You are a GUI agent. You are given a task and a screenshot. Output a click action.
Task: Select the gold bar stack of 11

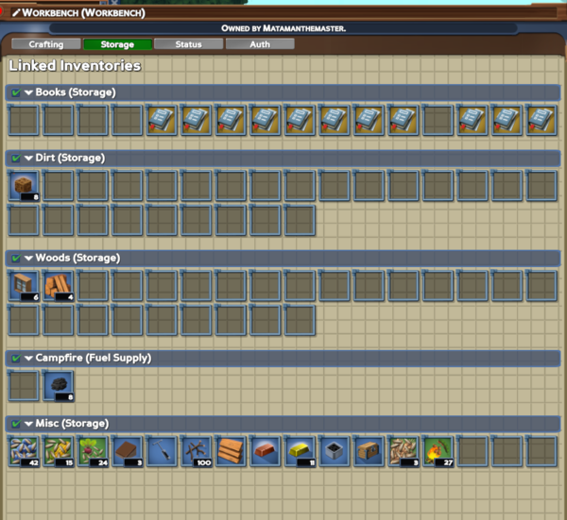[x=300, y=451]
